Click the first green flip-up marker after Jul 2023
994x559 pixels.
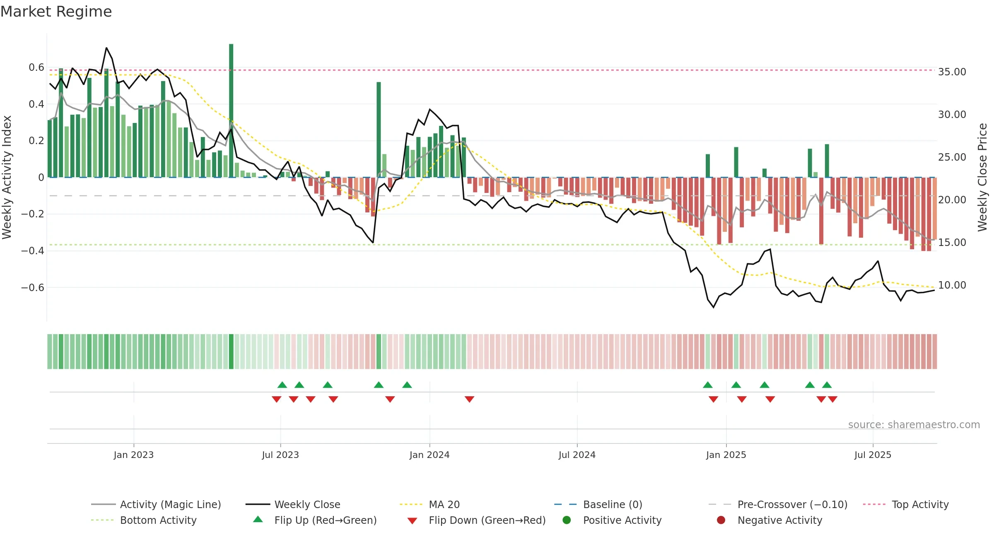click(282, 385)
